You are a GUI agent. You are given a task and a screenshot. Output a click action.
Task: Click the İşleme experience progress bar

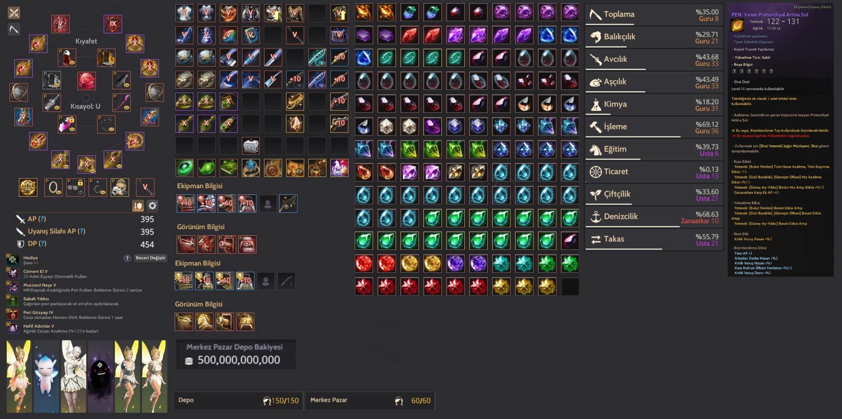click(x=633, y=137)
